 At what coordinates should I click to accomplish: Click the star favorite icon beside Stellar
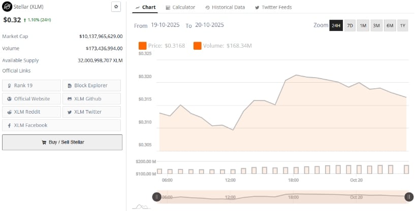[x=116, y=7]
